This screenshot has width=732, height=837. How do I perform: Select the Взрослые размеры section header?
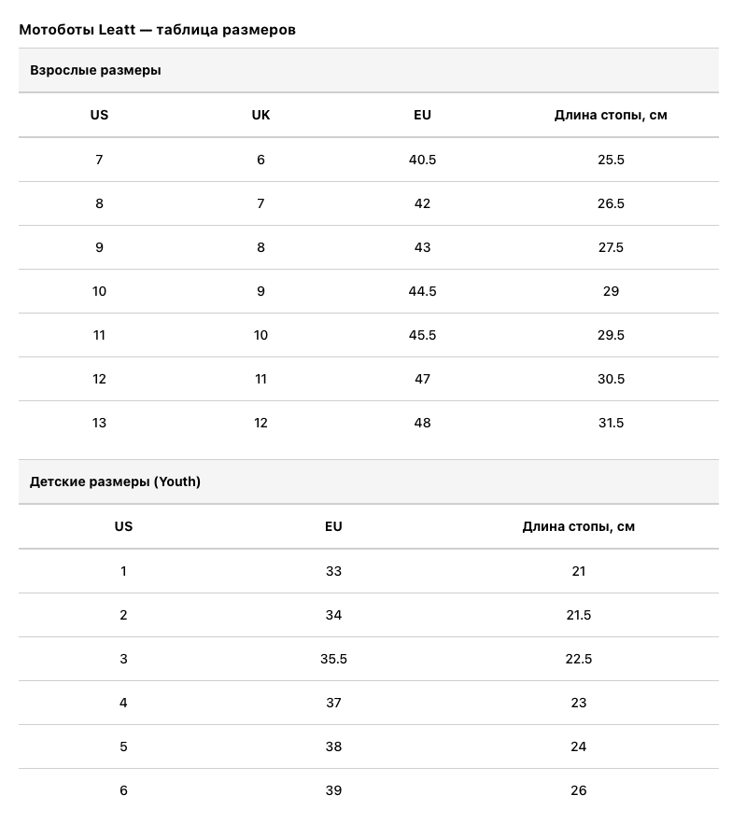coord(95,70)
